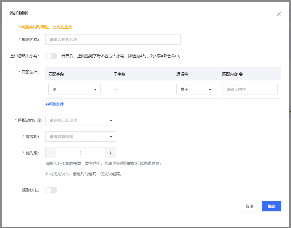Click the 匹配内容 help question mark icon
291x228 pixels.
click(x=241, y=74)
